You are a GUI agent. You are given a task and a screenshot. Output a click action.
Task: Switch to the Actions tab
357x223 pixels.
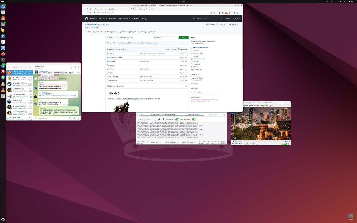click(124, 32)
